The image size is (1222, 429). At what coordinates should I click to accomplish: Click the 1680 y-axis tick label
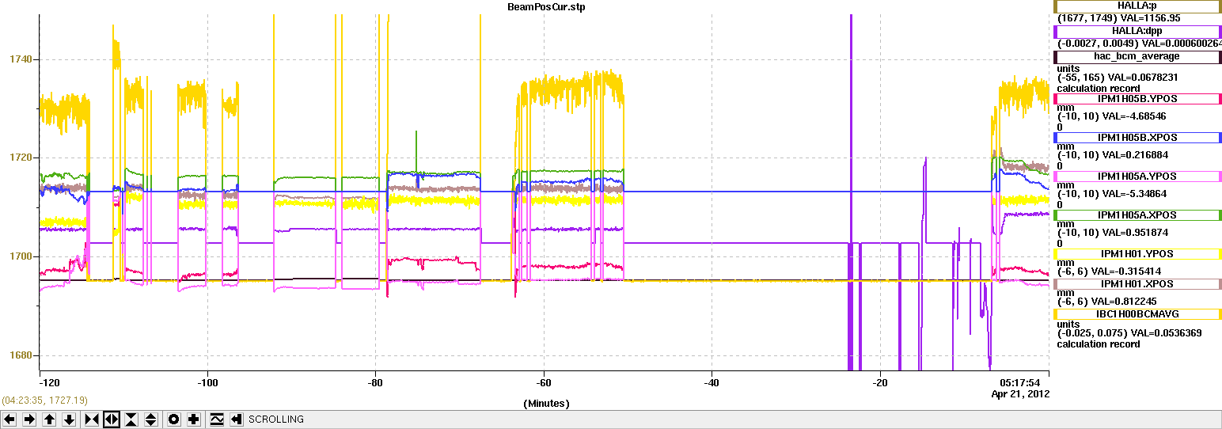pyautogui.click(x=21, y=355)
